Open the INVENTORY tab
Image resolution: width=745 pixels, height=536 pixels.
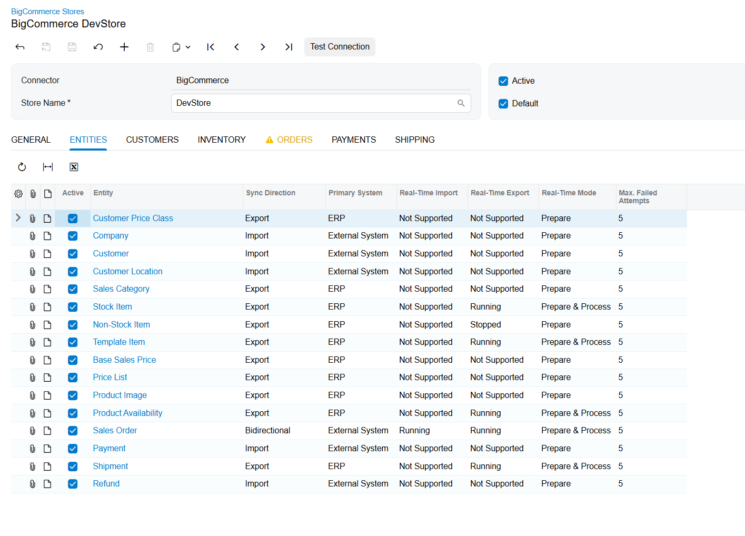click(x=222, y=140)
